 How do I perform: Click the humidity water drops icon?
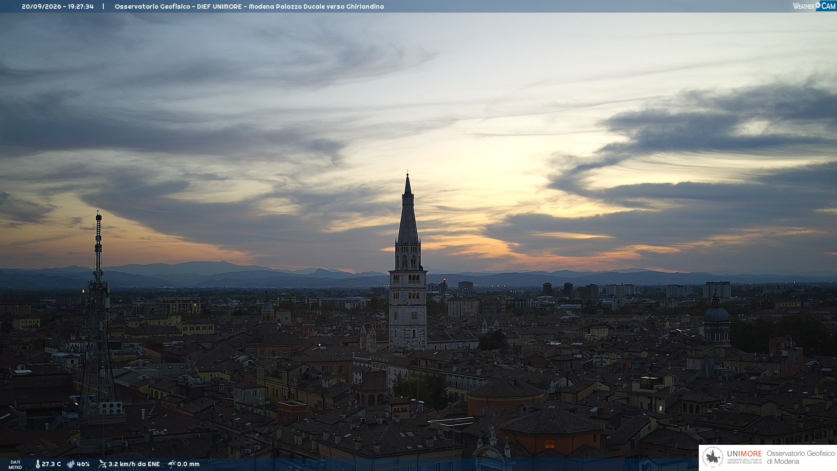71,464
